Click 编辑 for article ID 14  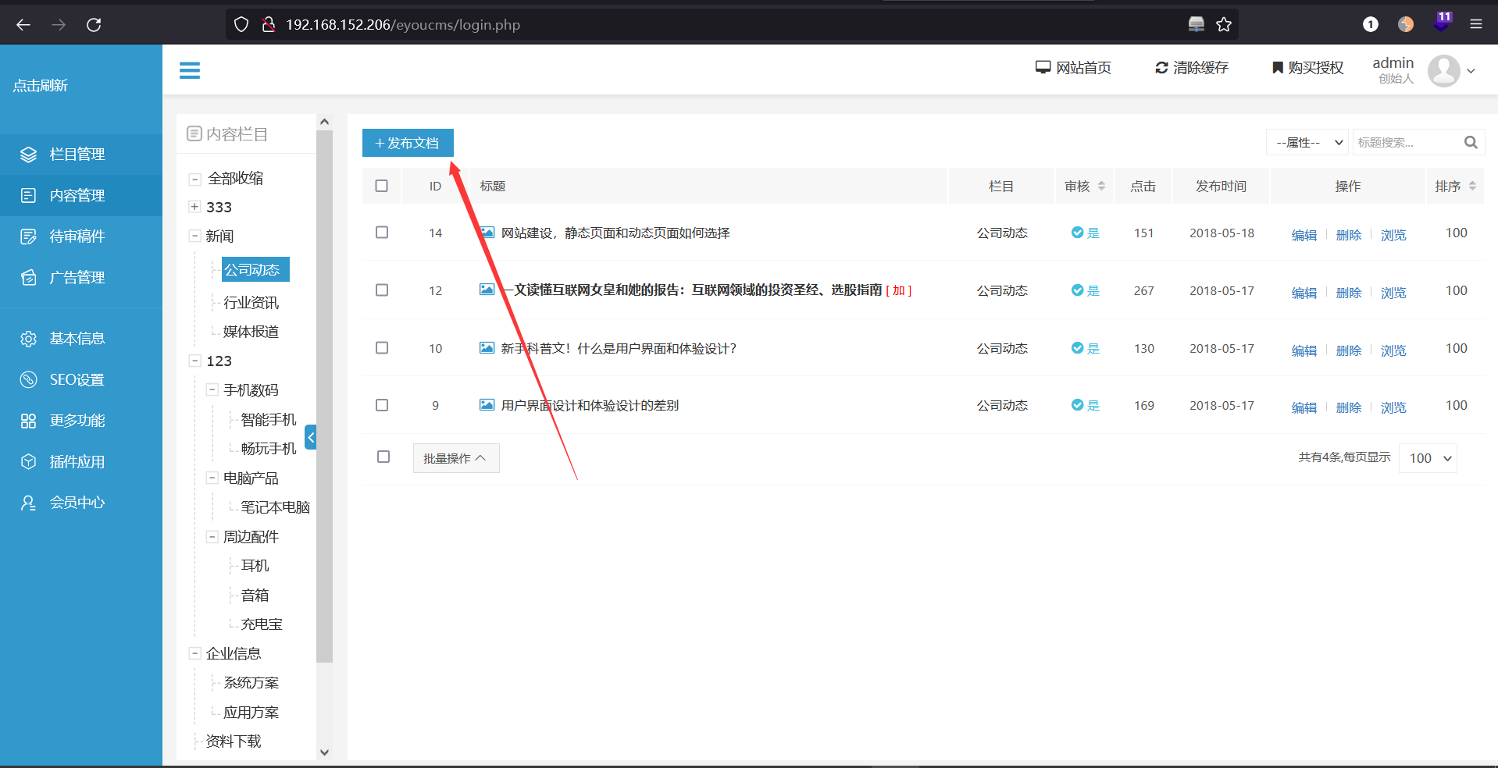coord(1304,235)
